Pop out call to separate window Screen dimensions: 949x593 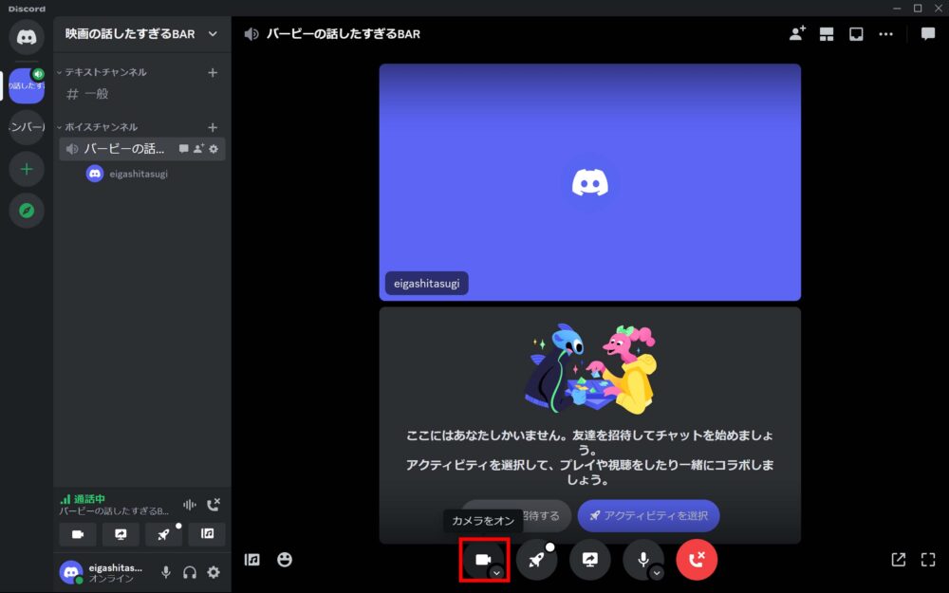(899, 560)
